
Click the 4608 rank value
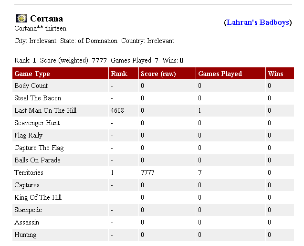pyautogui.click(x=117, y=111)
